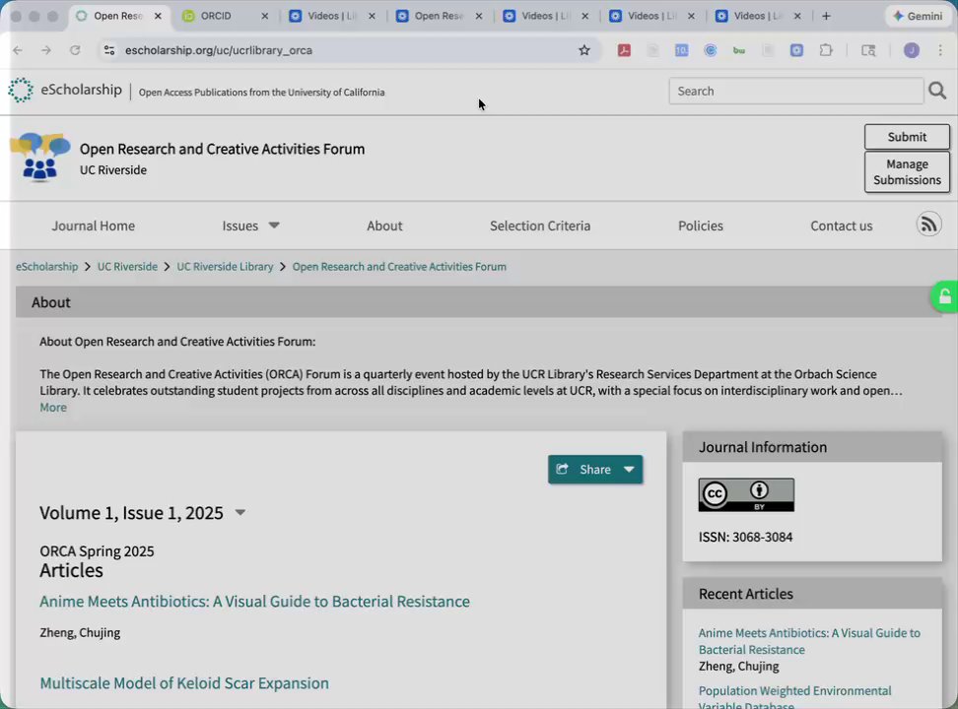
Task: Open Population Weighted Environmental Variable Database link
Action: [794, 697]
